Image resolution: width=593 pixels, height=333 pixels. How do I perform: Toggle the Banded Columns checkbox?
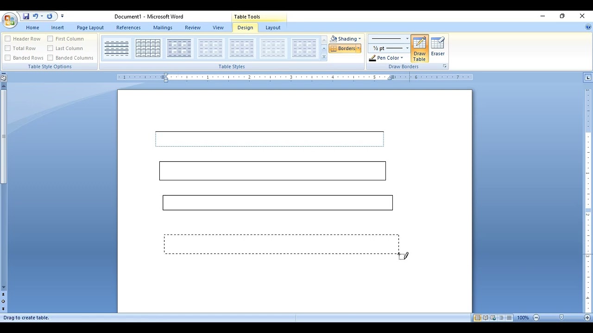point(50,58)
